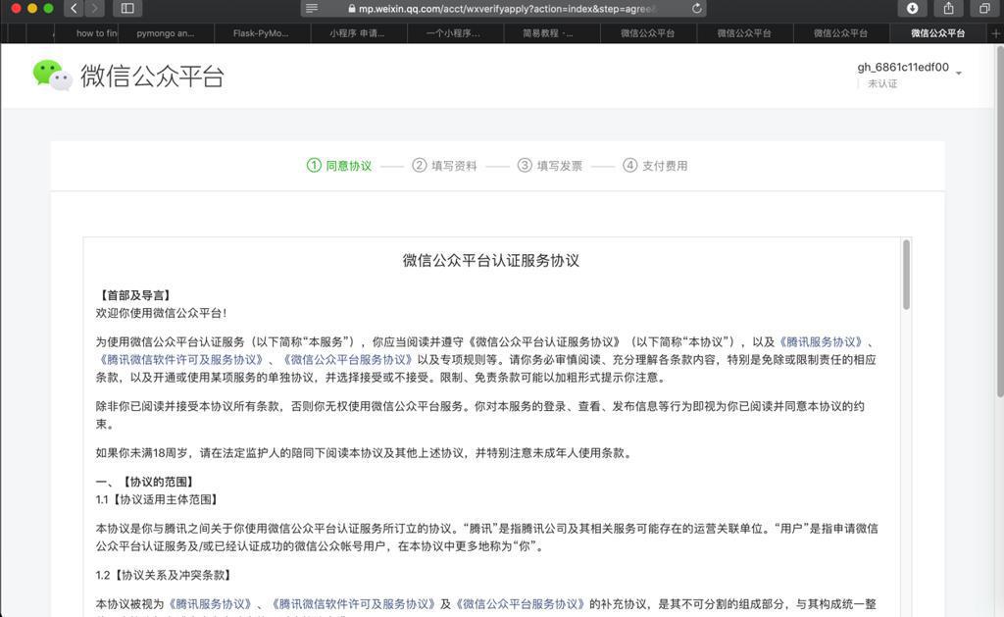1004x617 pixels.
Task: Click the heading 1.2【协议关系及冲突条款】
Action: click(x=164, y=576)
